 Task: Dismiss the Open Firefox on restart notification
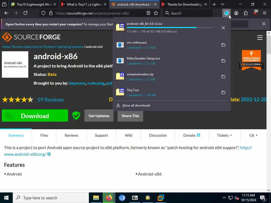point(264,24)
